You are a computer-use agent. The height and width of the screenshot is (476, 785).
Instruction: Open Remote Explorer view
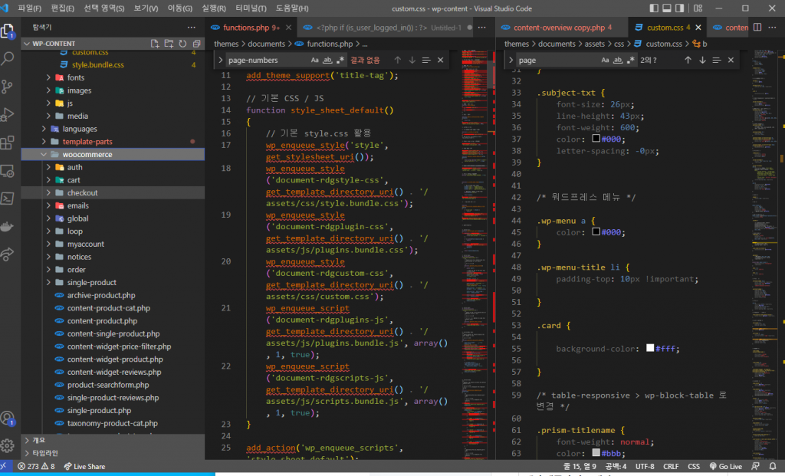(8, 171)
